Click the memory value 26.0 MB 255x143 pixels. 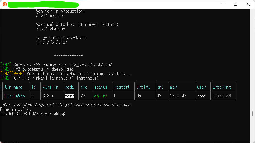coord(178,96)
